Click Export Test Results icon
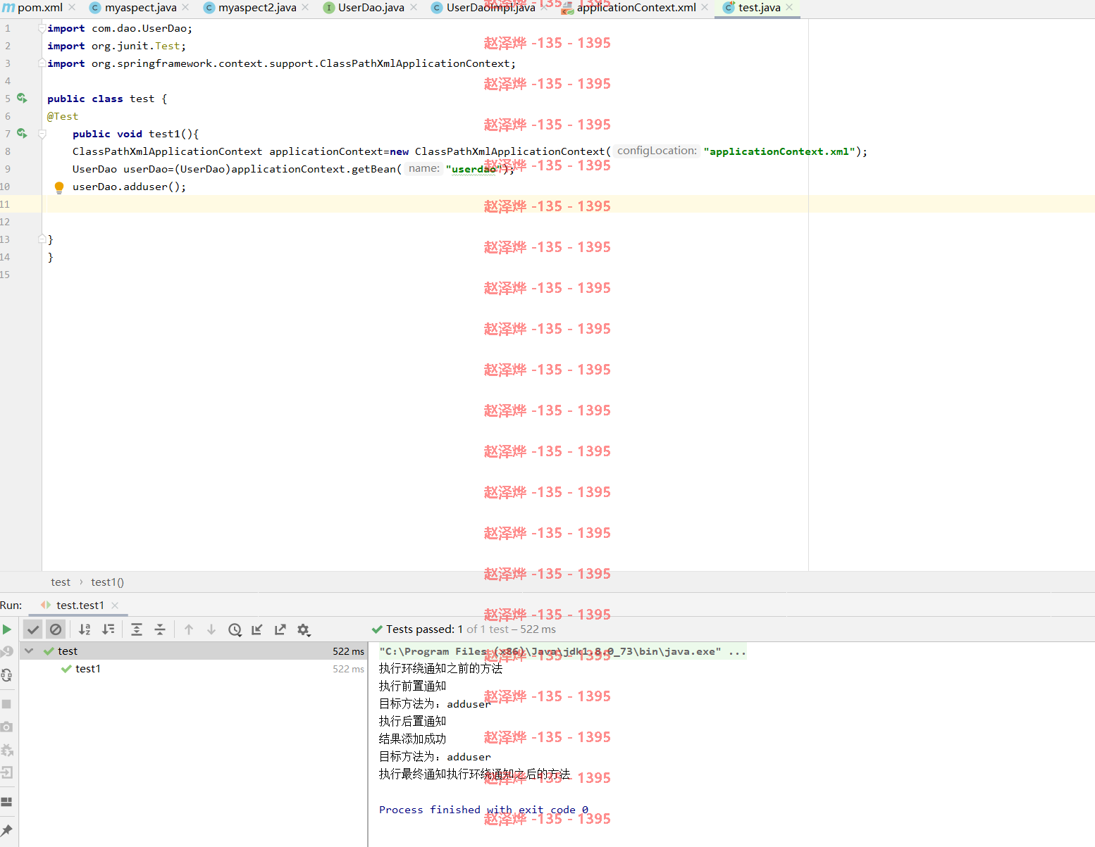The image size is (1095, 847). [280, 629]
